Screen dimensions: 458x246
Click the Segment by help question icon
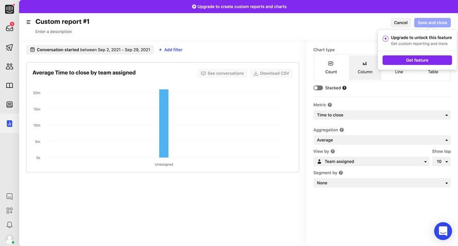coord(341,173)
